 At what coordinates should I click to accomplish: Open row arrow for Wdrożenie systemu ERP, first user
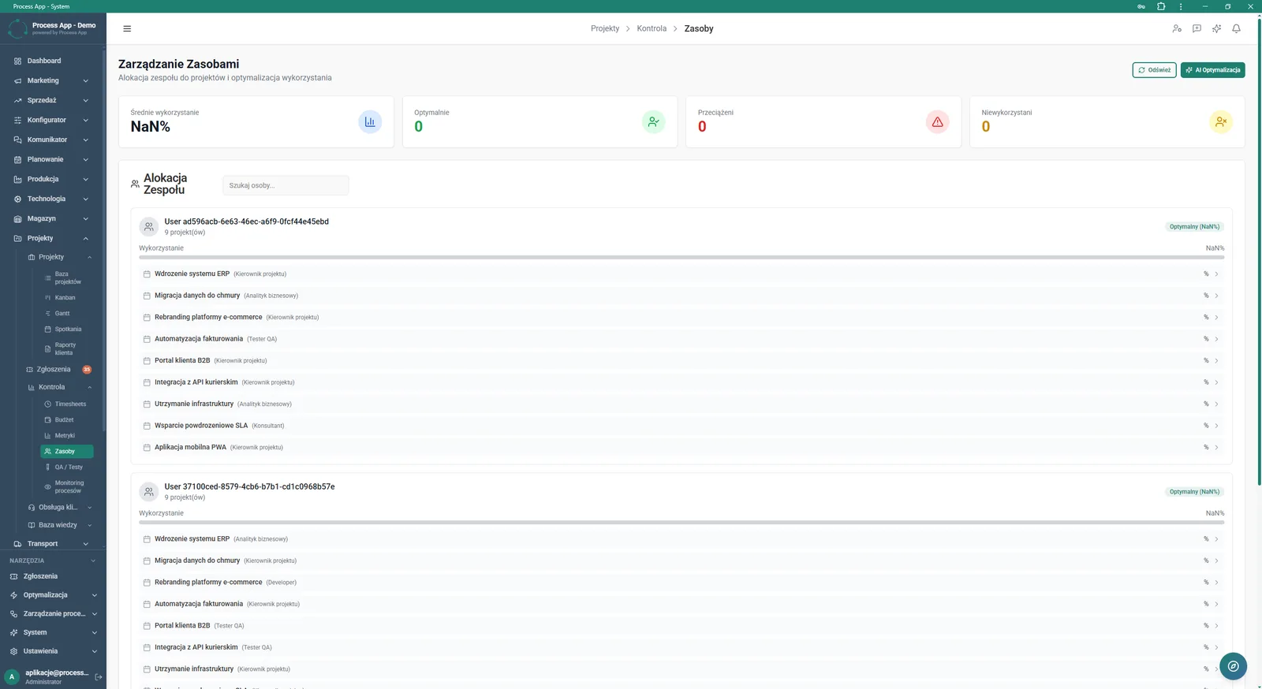pos(1216,274)
